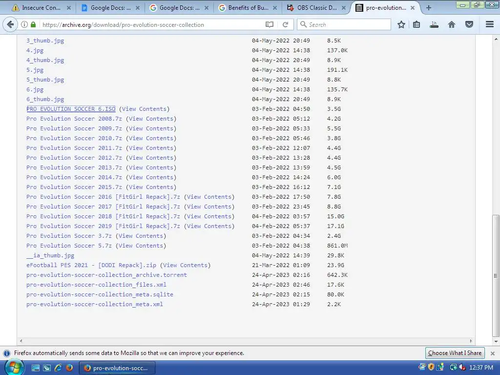Click the scrollbar up arrow
This screenshot has height=375, width=500.
pos(496,39)
